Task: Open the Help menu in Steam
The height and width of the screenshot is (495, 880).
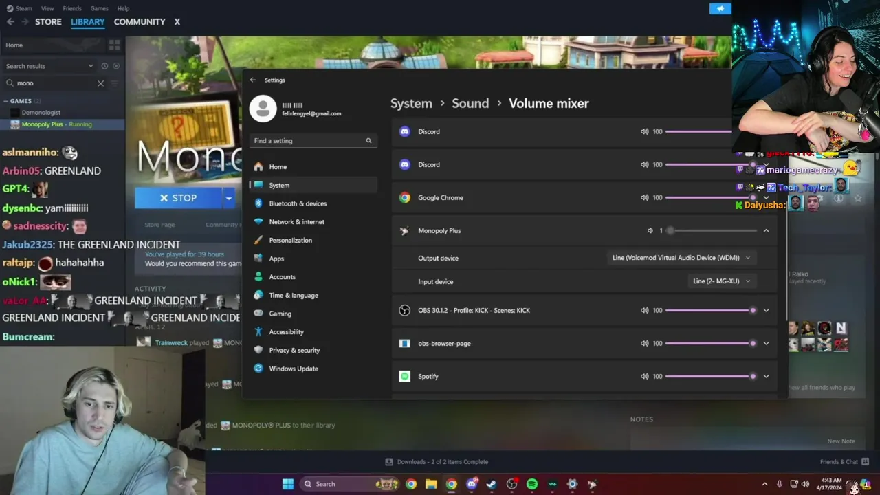Action: (x=123, y=8)
